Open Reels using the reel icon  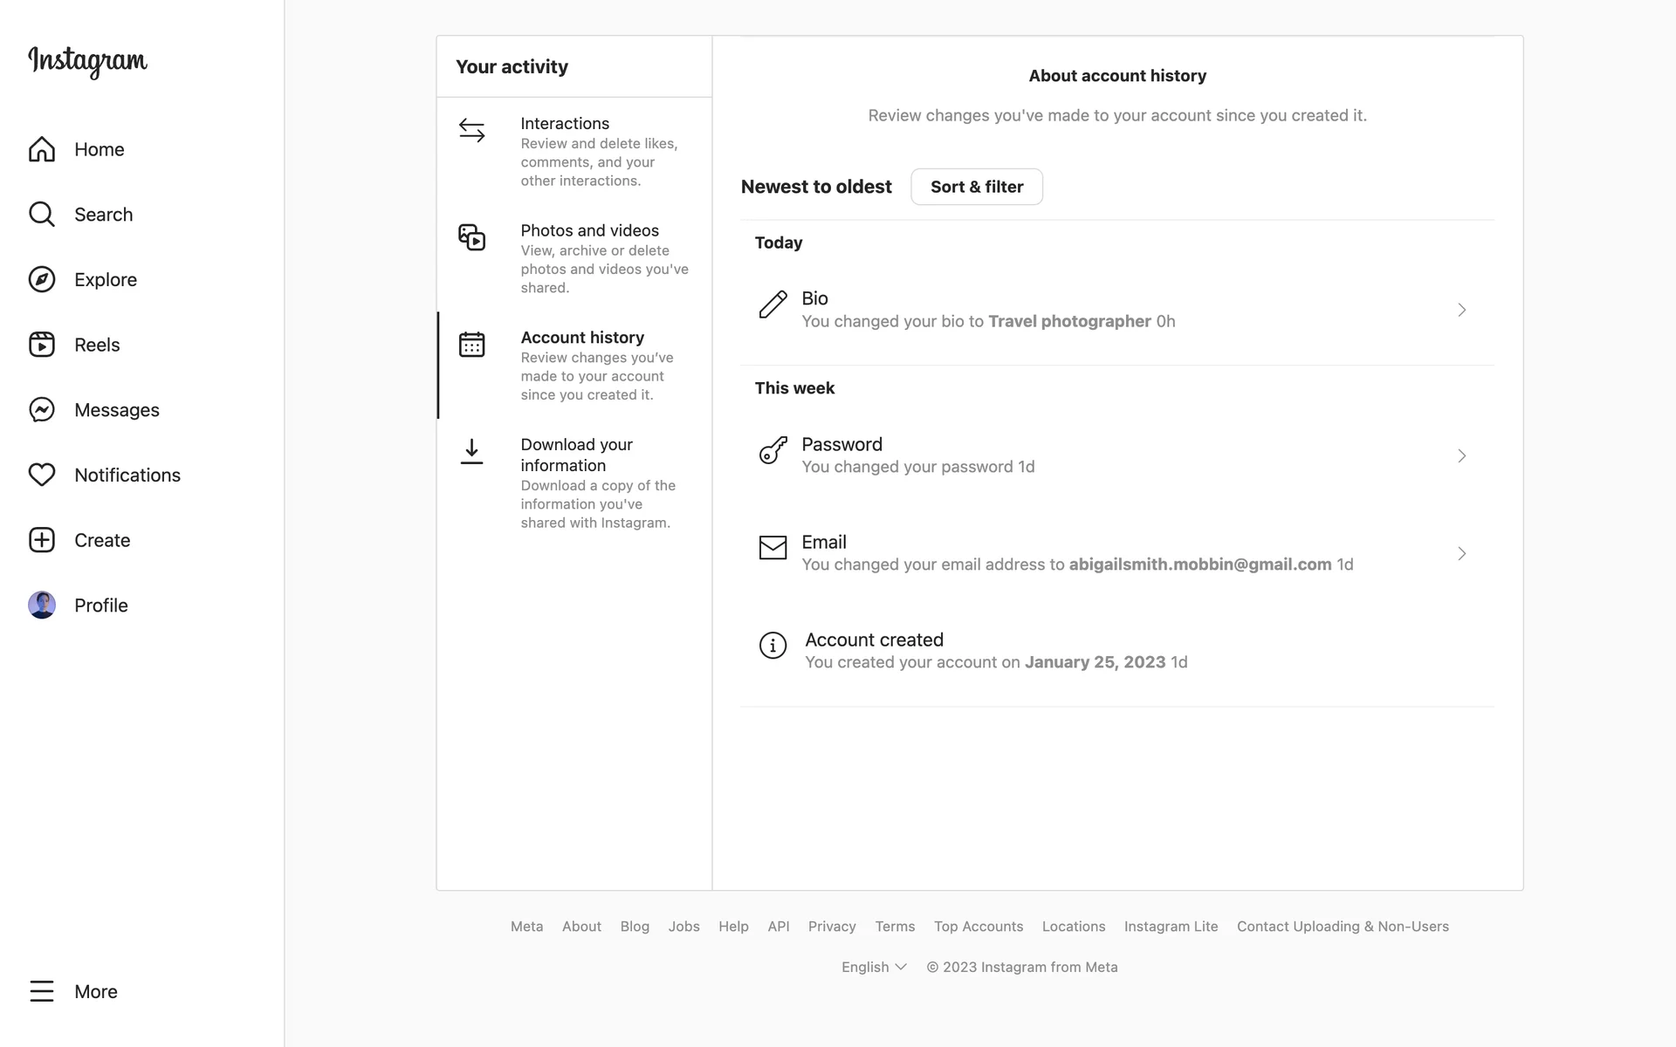[42, 345]
